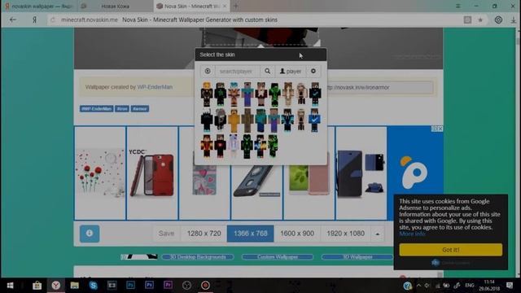Viewport: 521px width, 293px height.
Task: Select the 1280 x 720 resolution
Action: click(x=204, y=234)
